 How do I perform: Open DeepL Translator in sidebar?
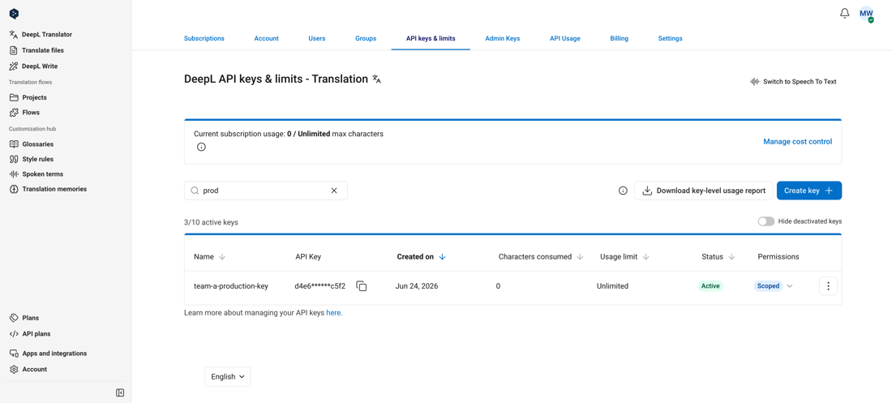[41, 34]
